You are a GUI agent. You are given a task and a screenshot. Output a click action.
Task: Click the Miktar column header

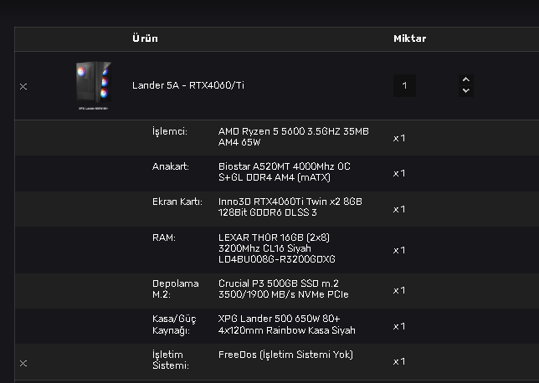point(410,38)
